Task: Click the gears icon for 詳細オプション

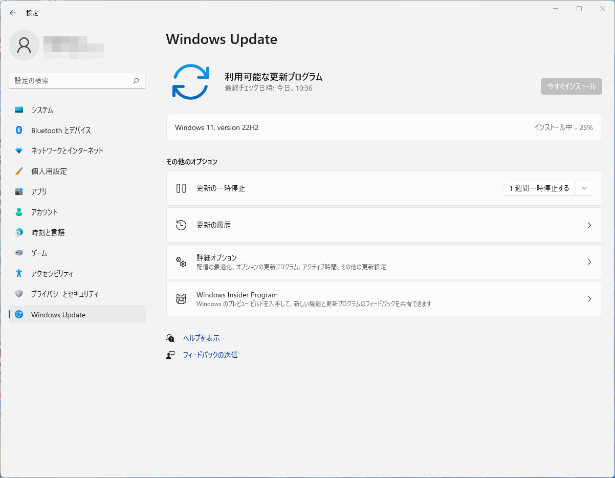Action: [x=181, y=262]
